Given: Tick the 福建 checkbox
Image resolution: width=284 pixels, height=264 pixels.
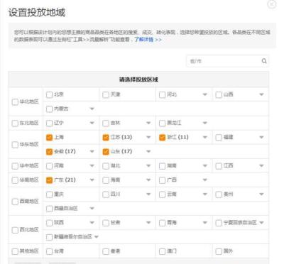Looking at the screenshot, I should click(x=219, y=138).
